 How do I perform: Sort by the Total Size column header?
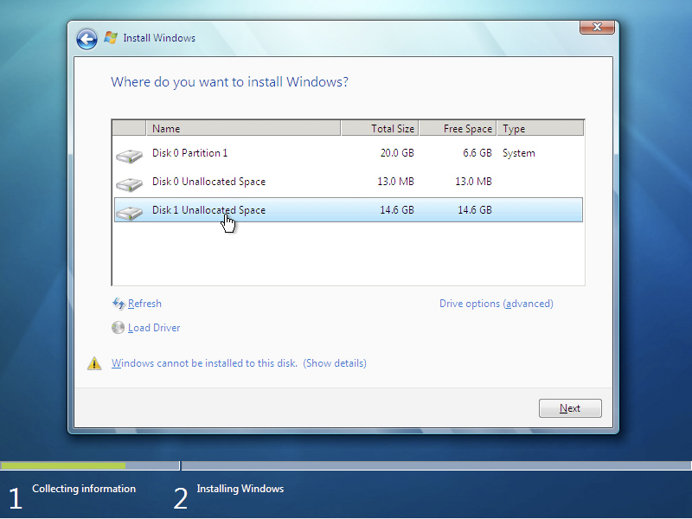[x=380, y=128]
